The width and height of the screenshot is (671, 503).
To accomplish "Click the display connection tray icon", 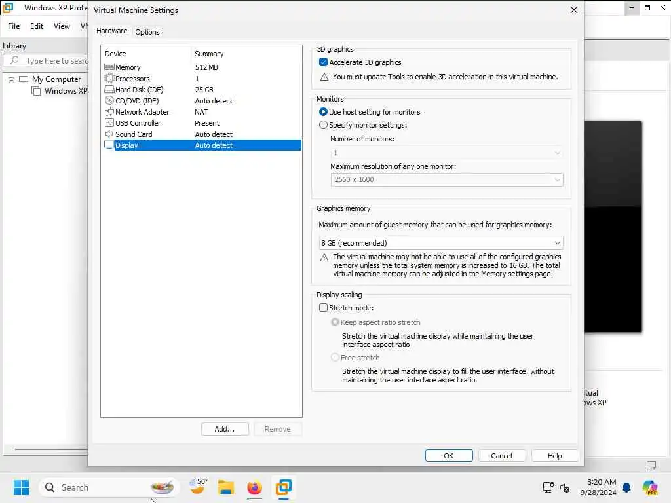I will [x=548, y=487].
